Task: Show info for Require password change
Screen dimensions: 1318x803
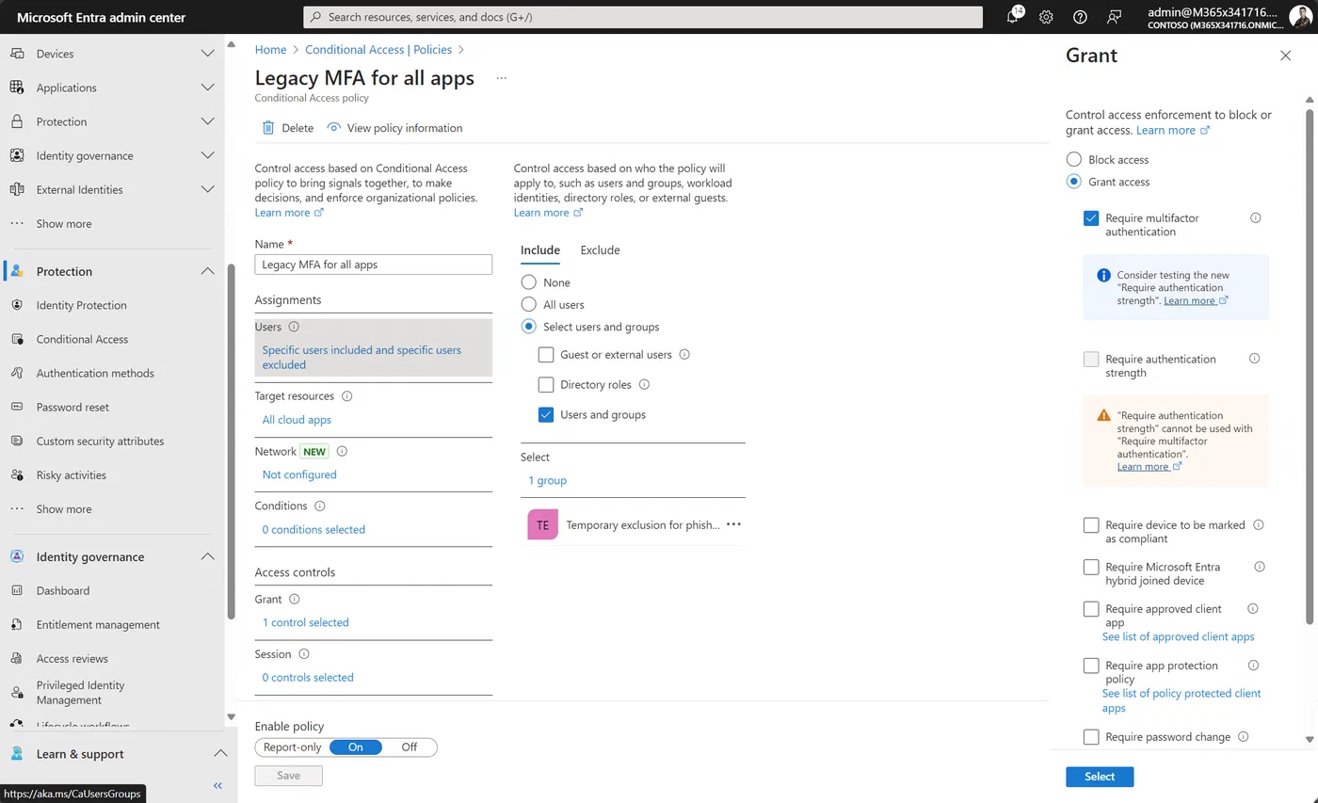Action: coord(1243,737)
